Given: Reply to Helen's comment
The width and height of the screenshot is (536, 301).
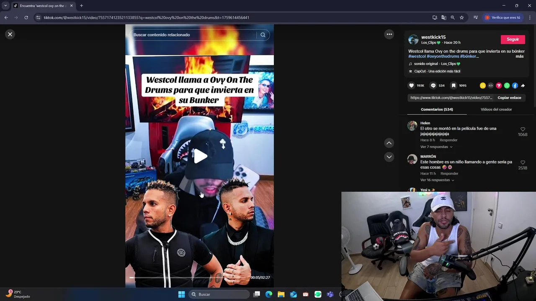Looking at the screenshot, I should [x=448, y=140].
